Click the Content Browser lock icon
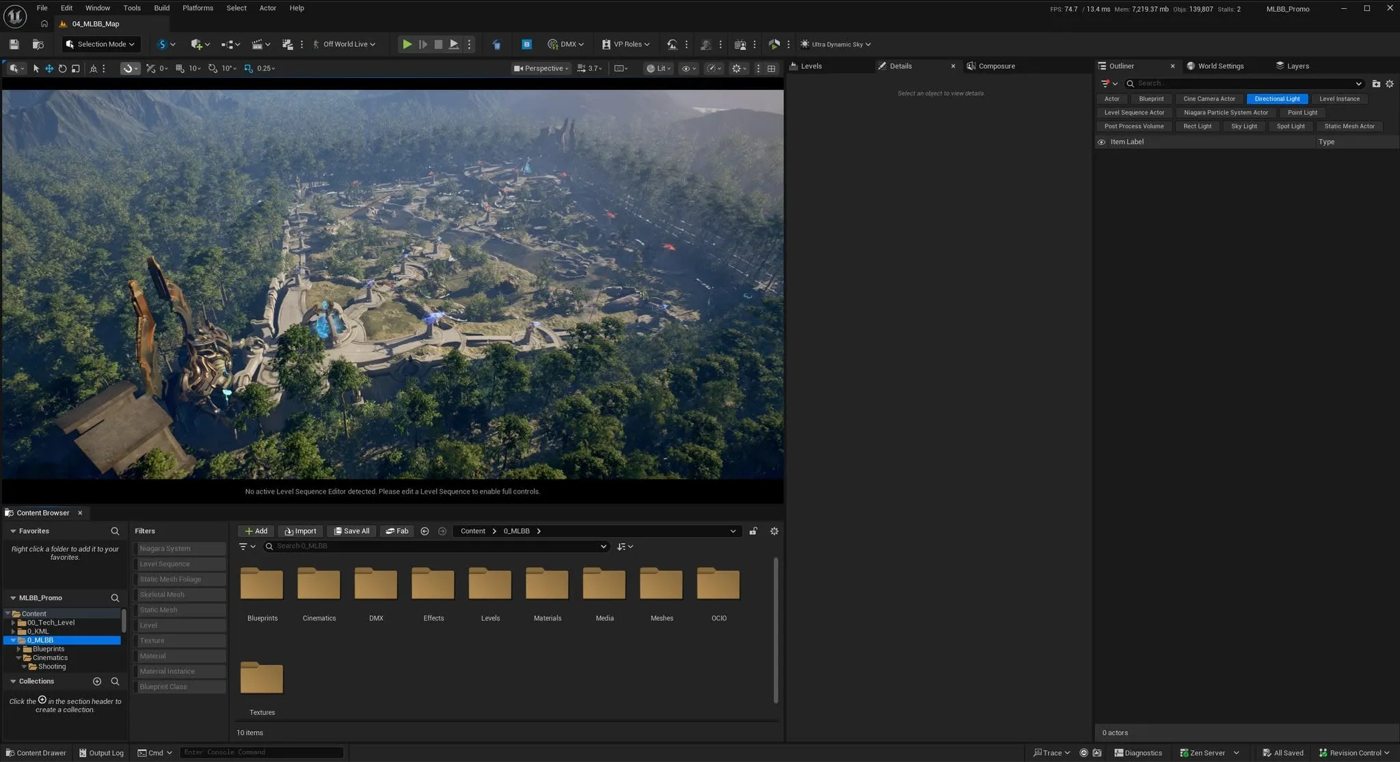1400x762 pixels. point(753,531)
